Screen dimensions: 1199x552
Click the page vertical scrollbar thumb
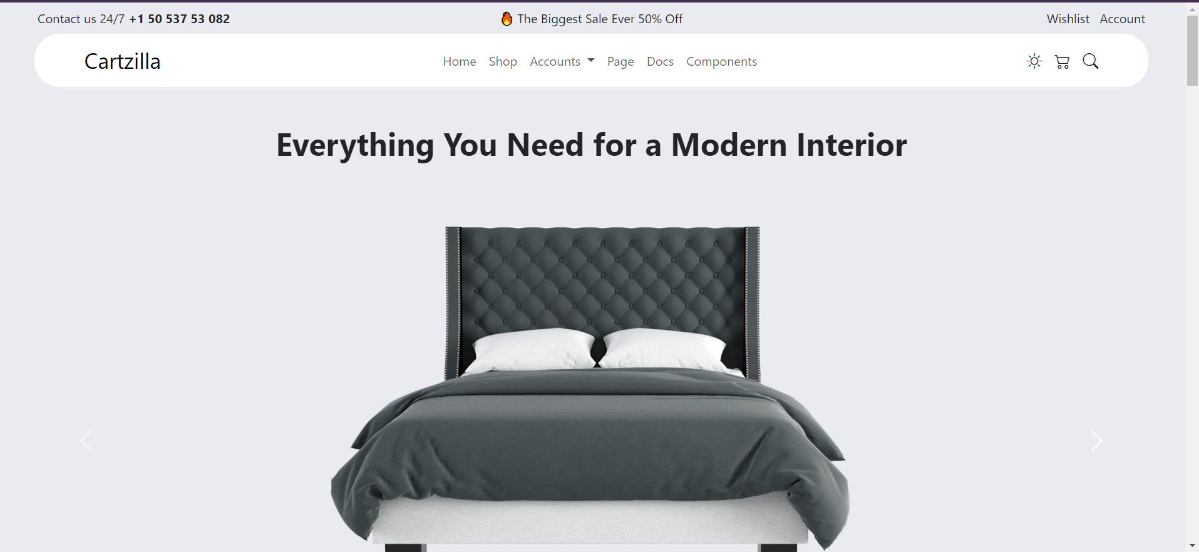pos(1192,50)
